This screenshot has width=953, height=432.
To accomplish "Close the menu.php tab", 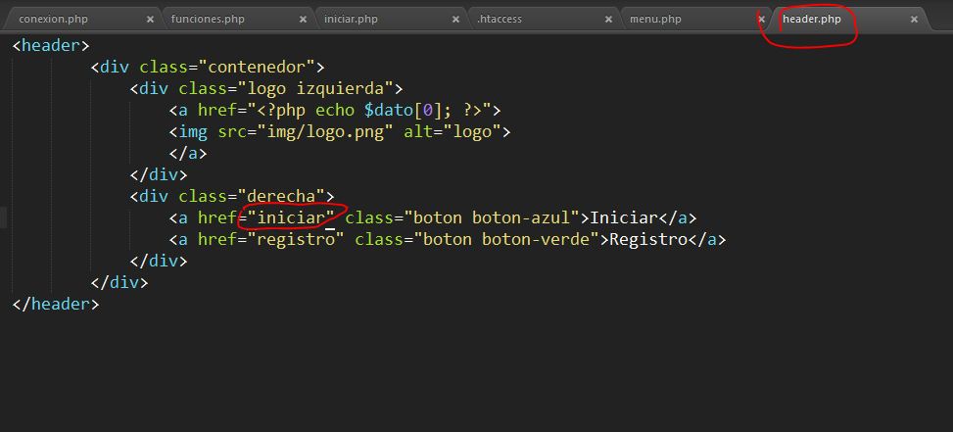I will click(761, 19).
